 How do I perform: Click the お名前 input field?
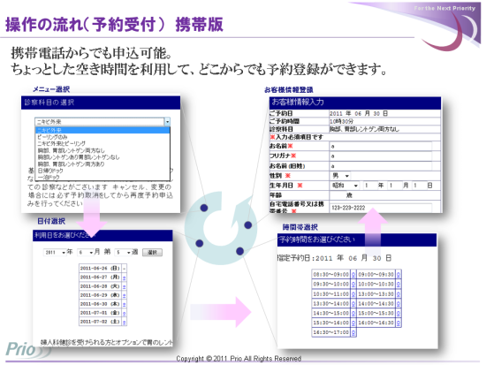381,146
